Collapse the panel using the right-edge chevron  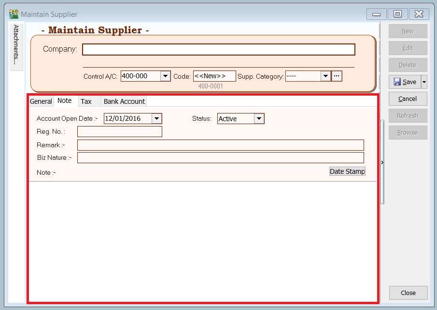[x=382, y=163]
